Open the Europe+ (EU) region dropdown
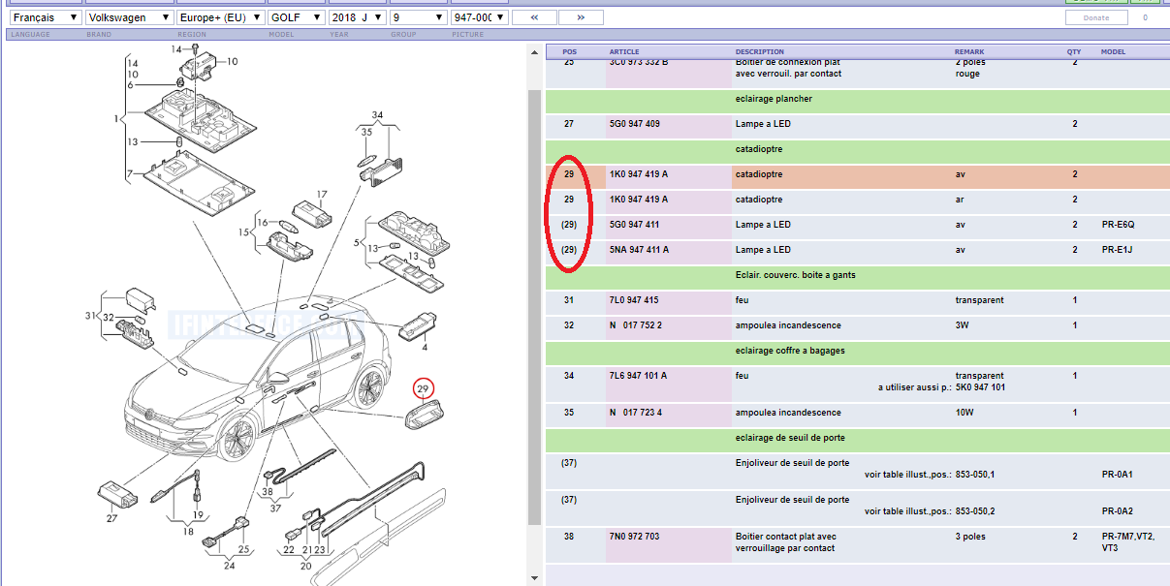The width and height of the screenshot is (1170, 586). click(x=221, y=17)
